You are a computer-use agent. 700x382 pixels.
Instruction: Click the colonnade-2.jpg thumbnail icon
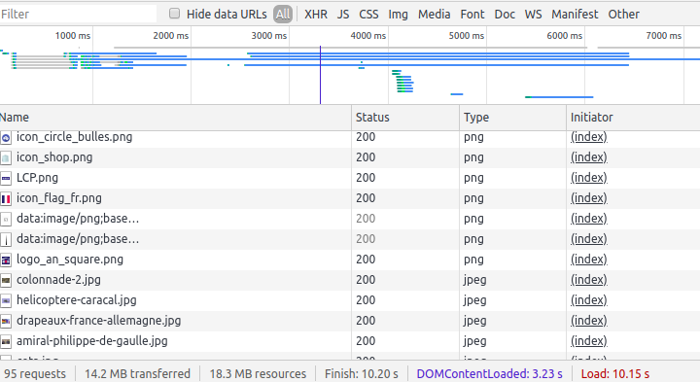6,281
